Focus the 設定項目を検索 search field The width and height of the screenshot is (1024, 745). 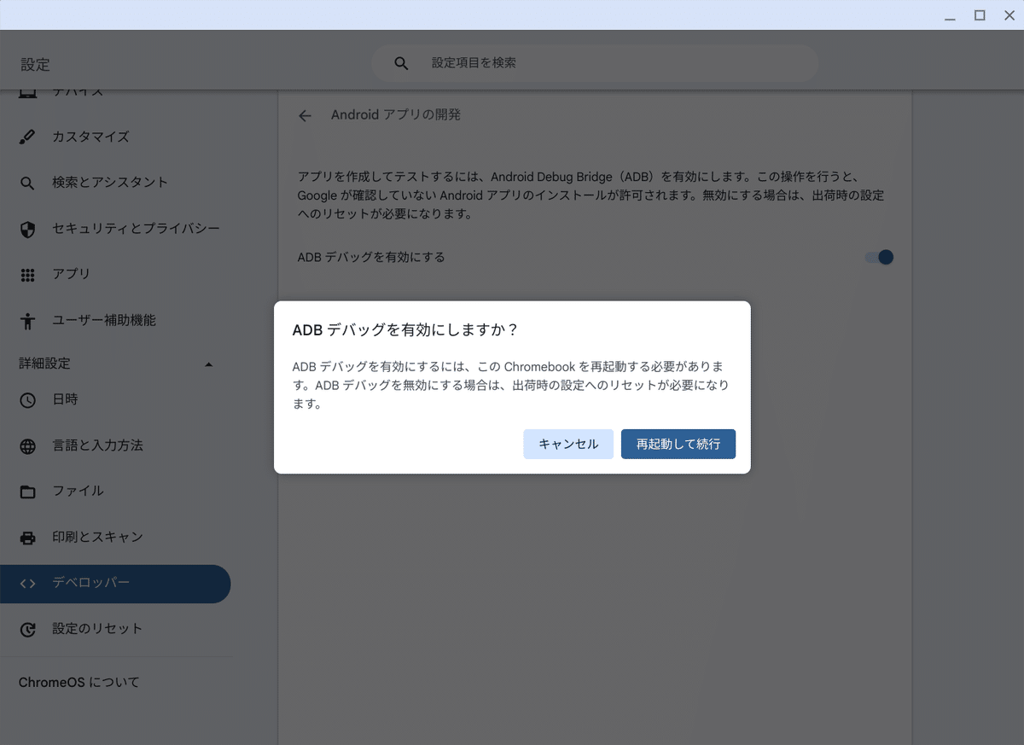coord(595,63)
